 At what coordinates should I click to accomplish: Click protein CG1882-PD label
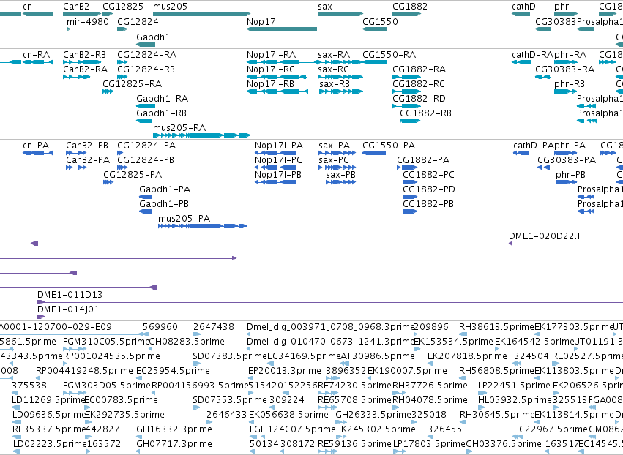429,189
